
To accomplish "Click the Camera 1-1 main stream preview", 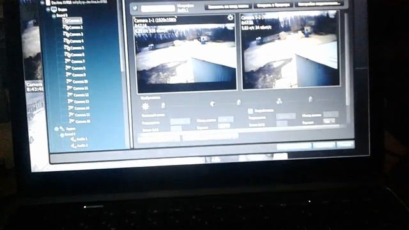I will (186, 54).
